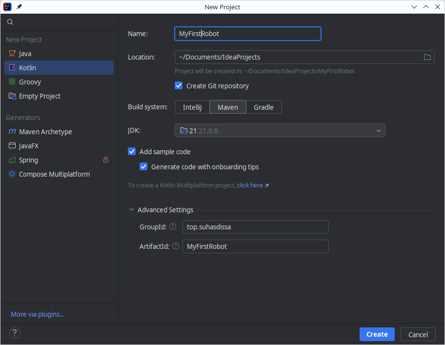Click the Spring leaf icon
Image resolution: width=445 pixels, height=345 pixels.
(x=12, y=160)
